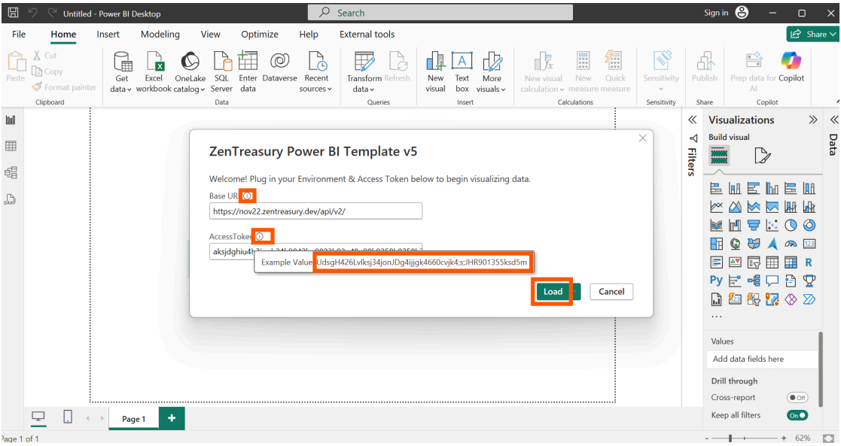Open the DAX query view
This screenshot has width=841, height=446.
pyautogui.click(x=11, y=199)
